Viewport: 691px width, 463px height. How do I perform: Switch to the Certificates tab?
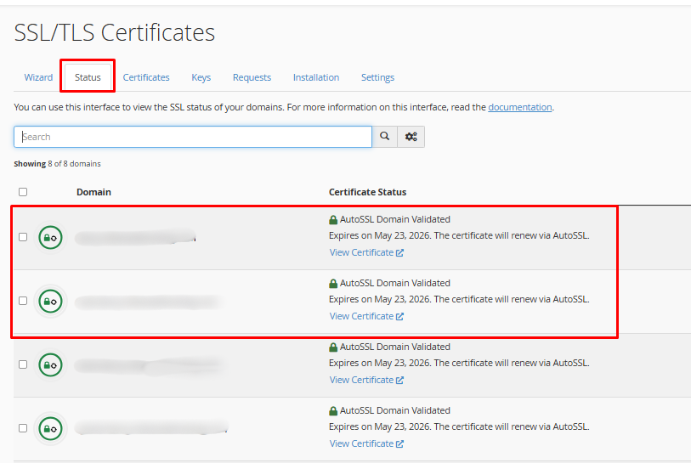(x=146, y=77)
